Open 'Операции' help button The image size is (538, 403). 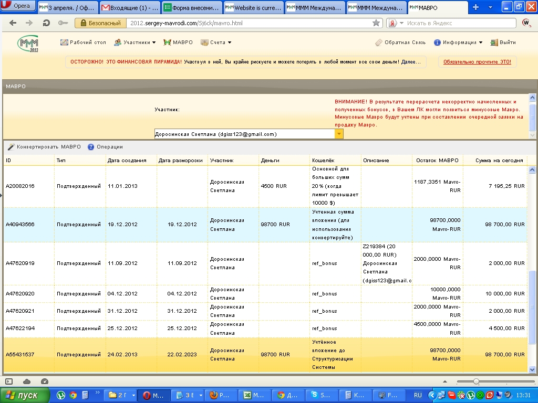pos(105,147)
